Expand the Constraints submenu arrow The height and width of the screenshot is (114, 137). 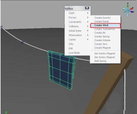click(88, 22)
